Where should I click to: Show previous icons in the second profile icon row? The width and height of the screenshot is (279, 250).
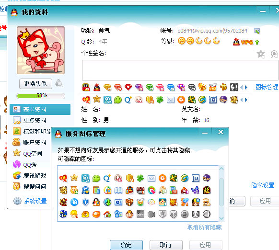[242, 100]
